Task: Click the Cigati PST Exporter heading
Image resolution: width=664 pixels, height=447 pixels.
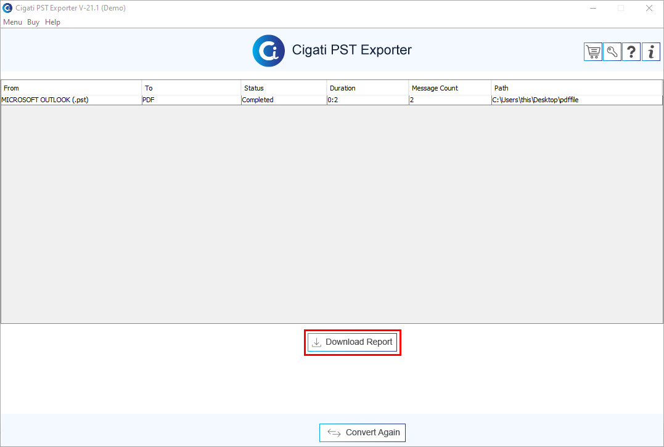Action: coord(351,50)
